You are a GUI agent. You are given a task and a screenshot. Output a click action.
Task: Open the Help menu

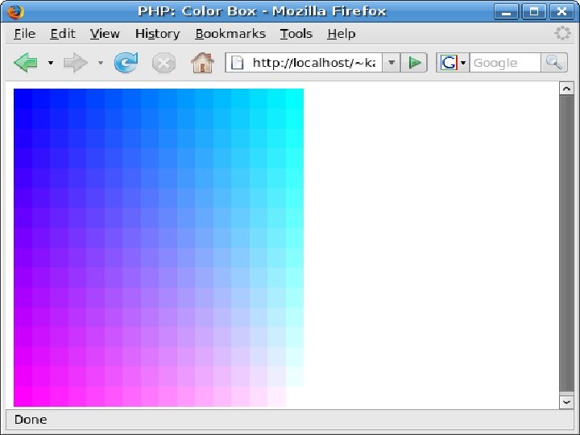point(341,34)
